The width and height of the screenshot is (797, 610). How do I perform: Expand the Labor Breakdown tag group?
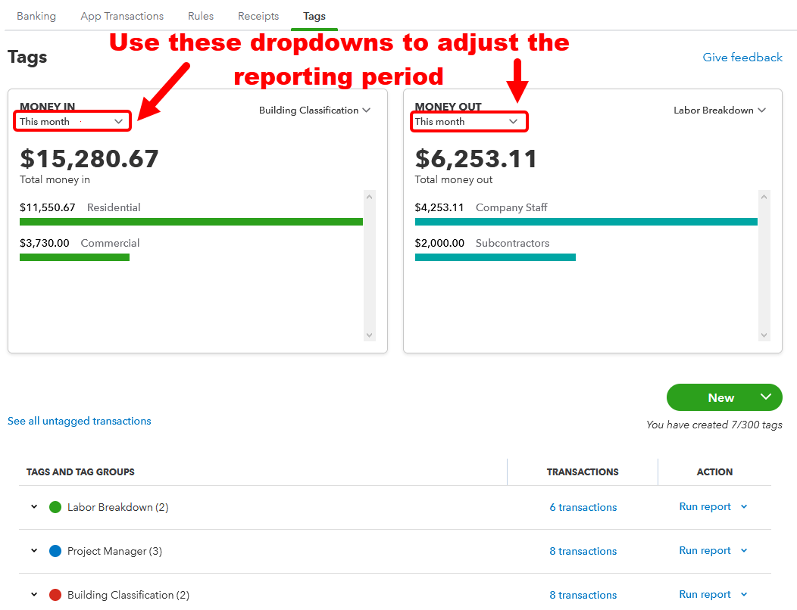click(x=34, y=506)
